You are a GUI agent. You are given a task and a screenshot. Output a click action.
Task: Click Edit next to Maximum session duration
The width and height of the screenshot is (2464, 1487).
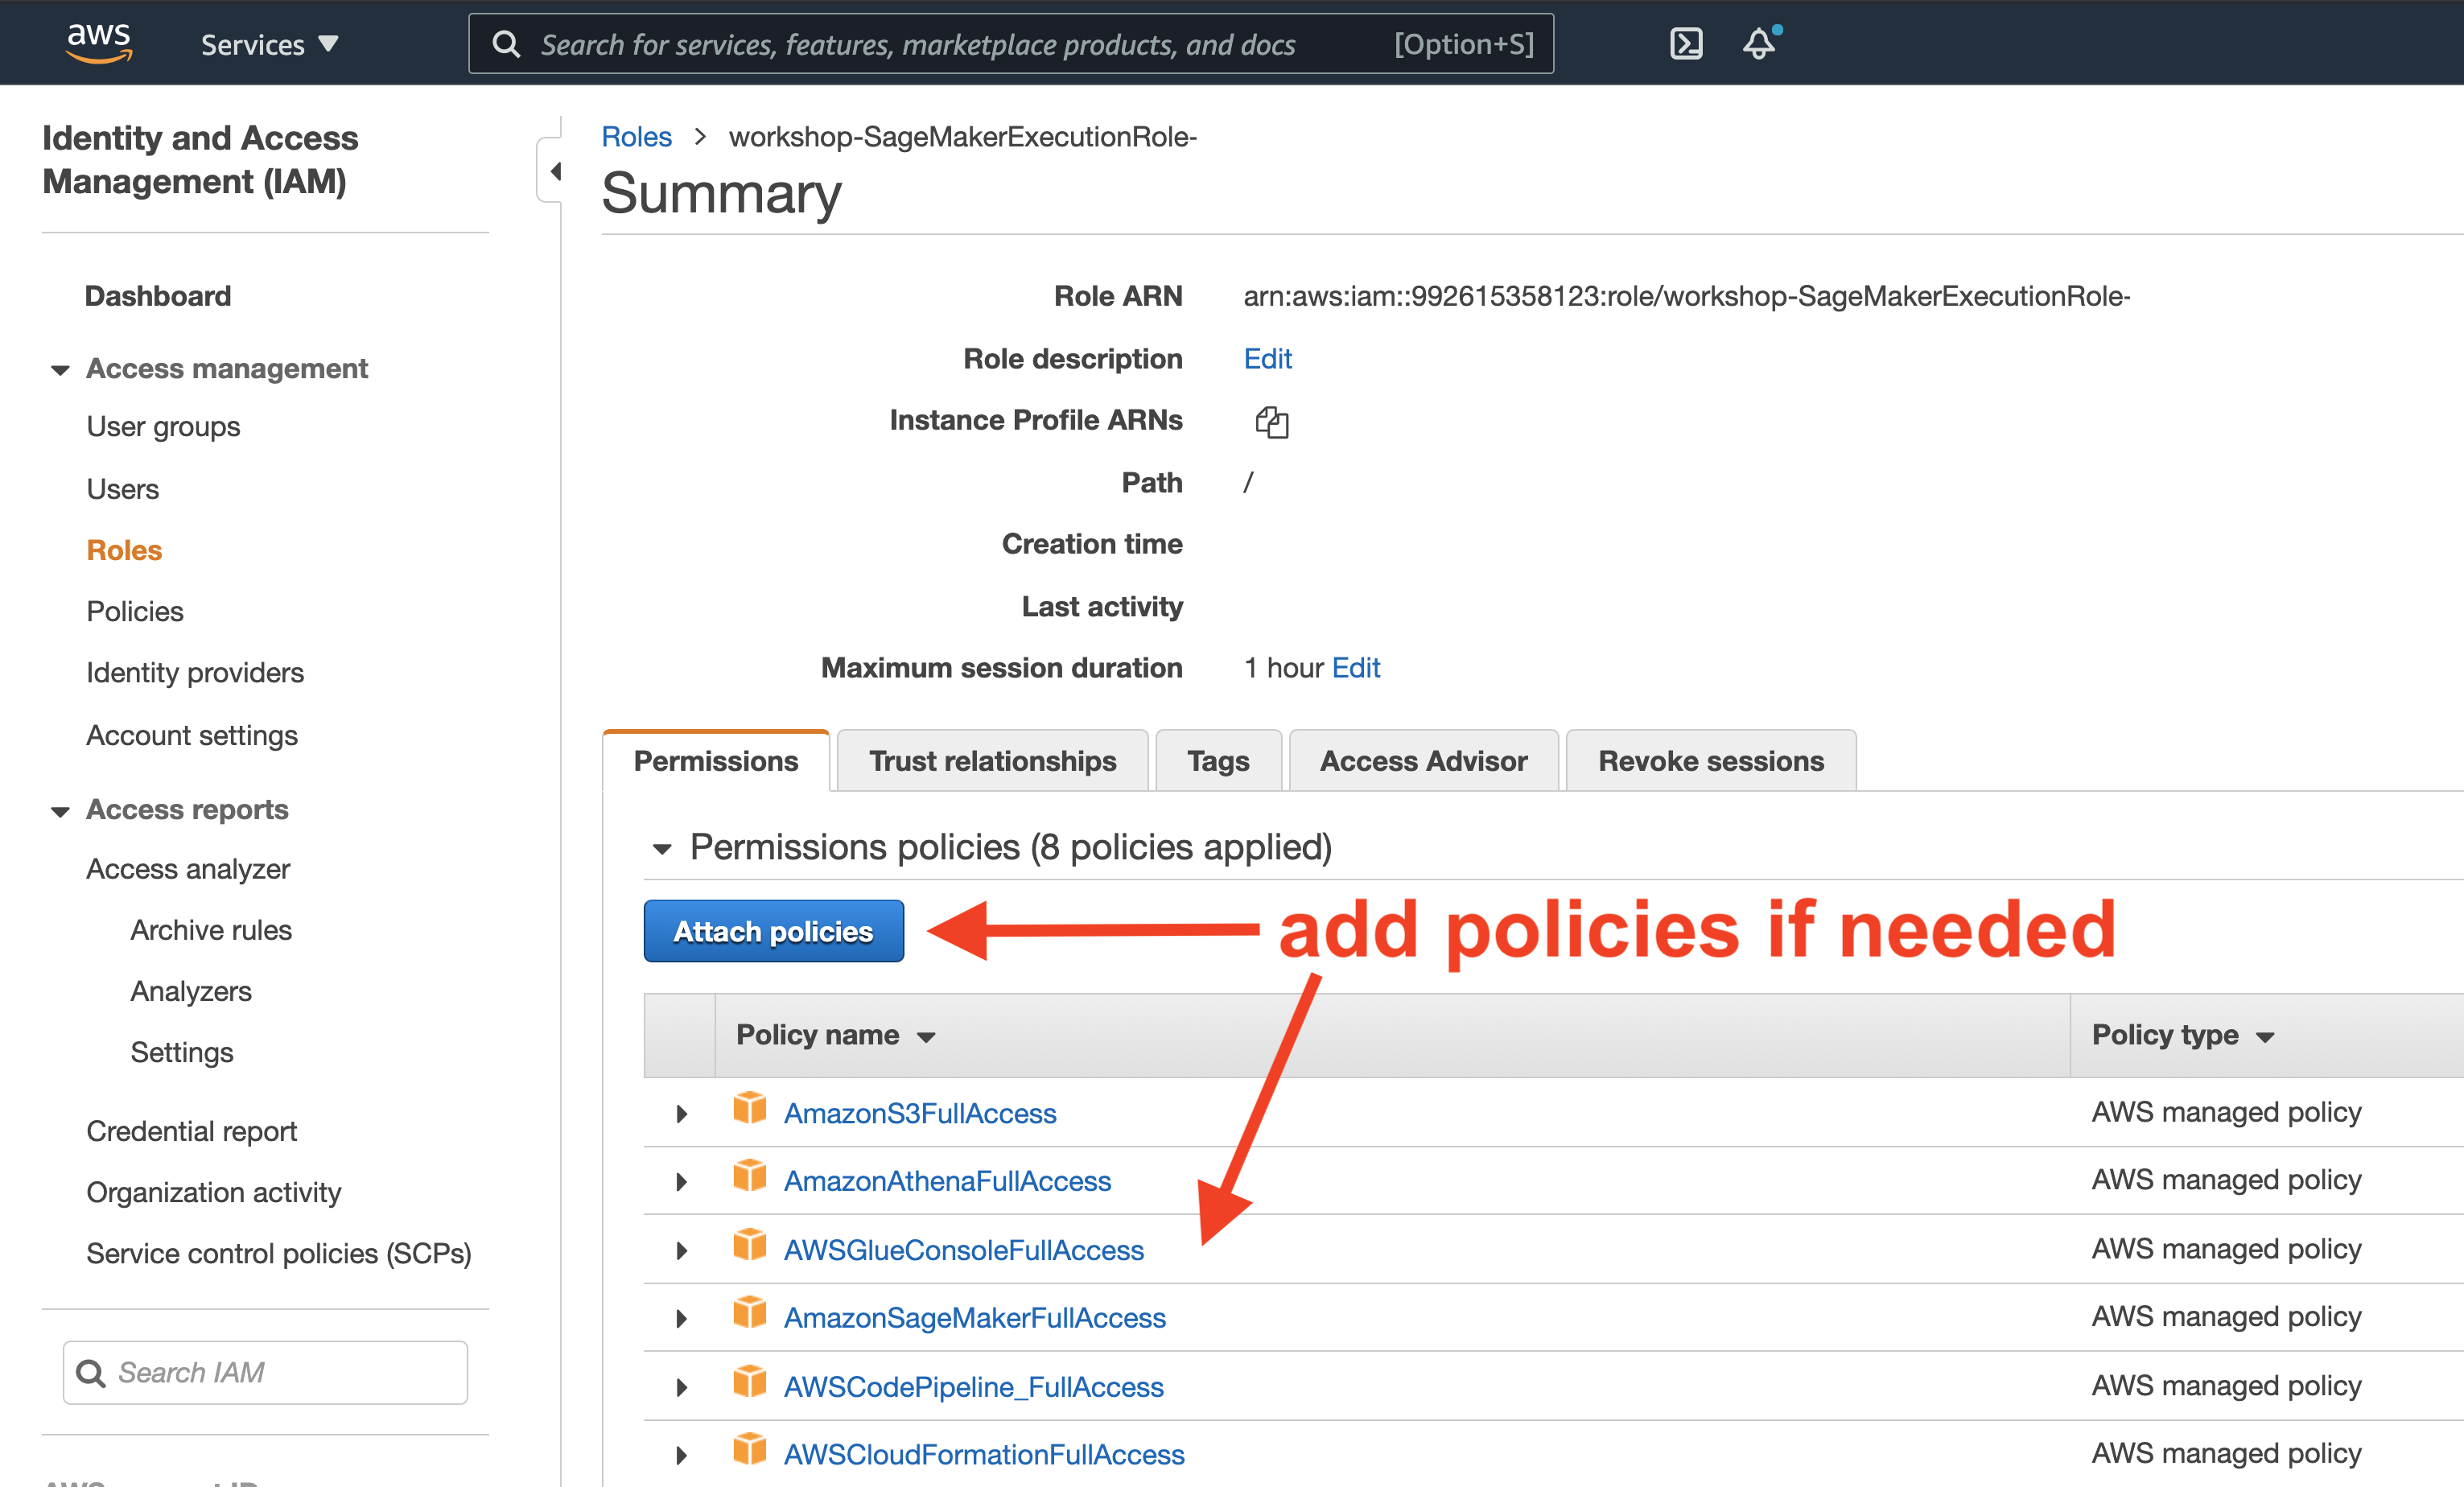[x=1355, y=668]
